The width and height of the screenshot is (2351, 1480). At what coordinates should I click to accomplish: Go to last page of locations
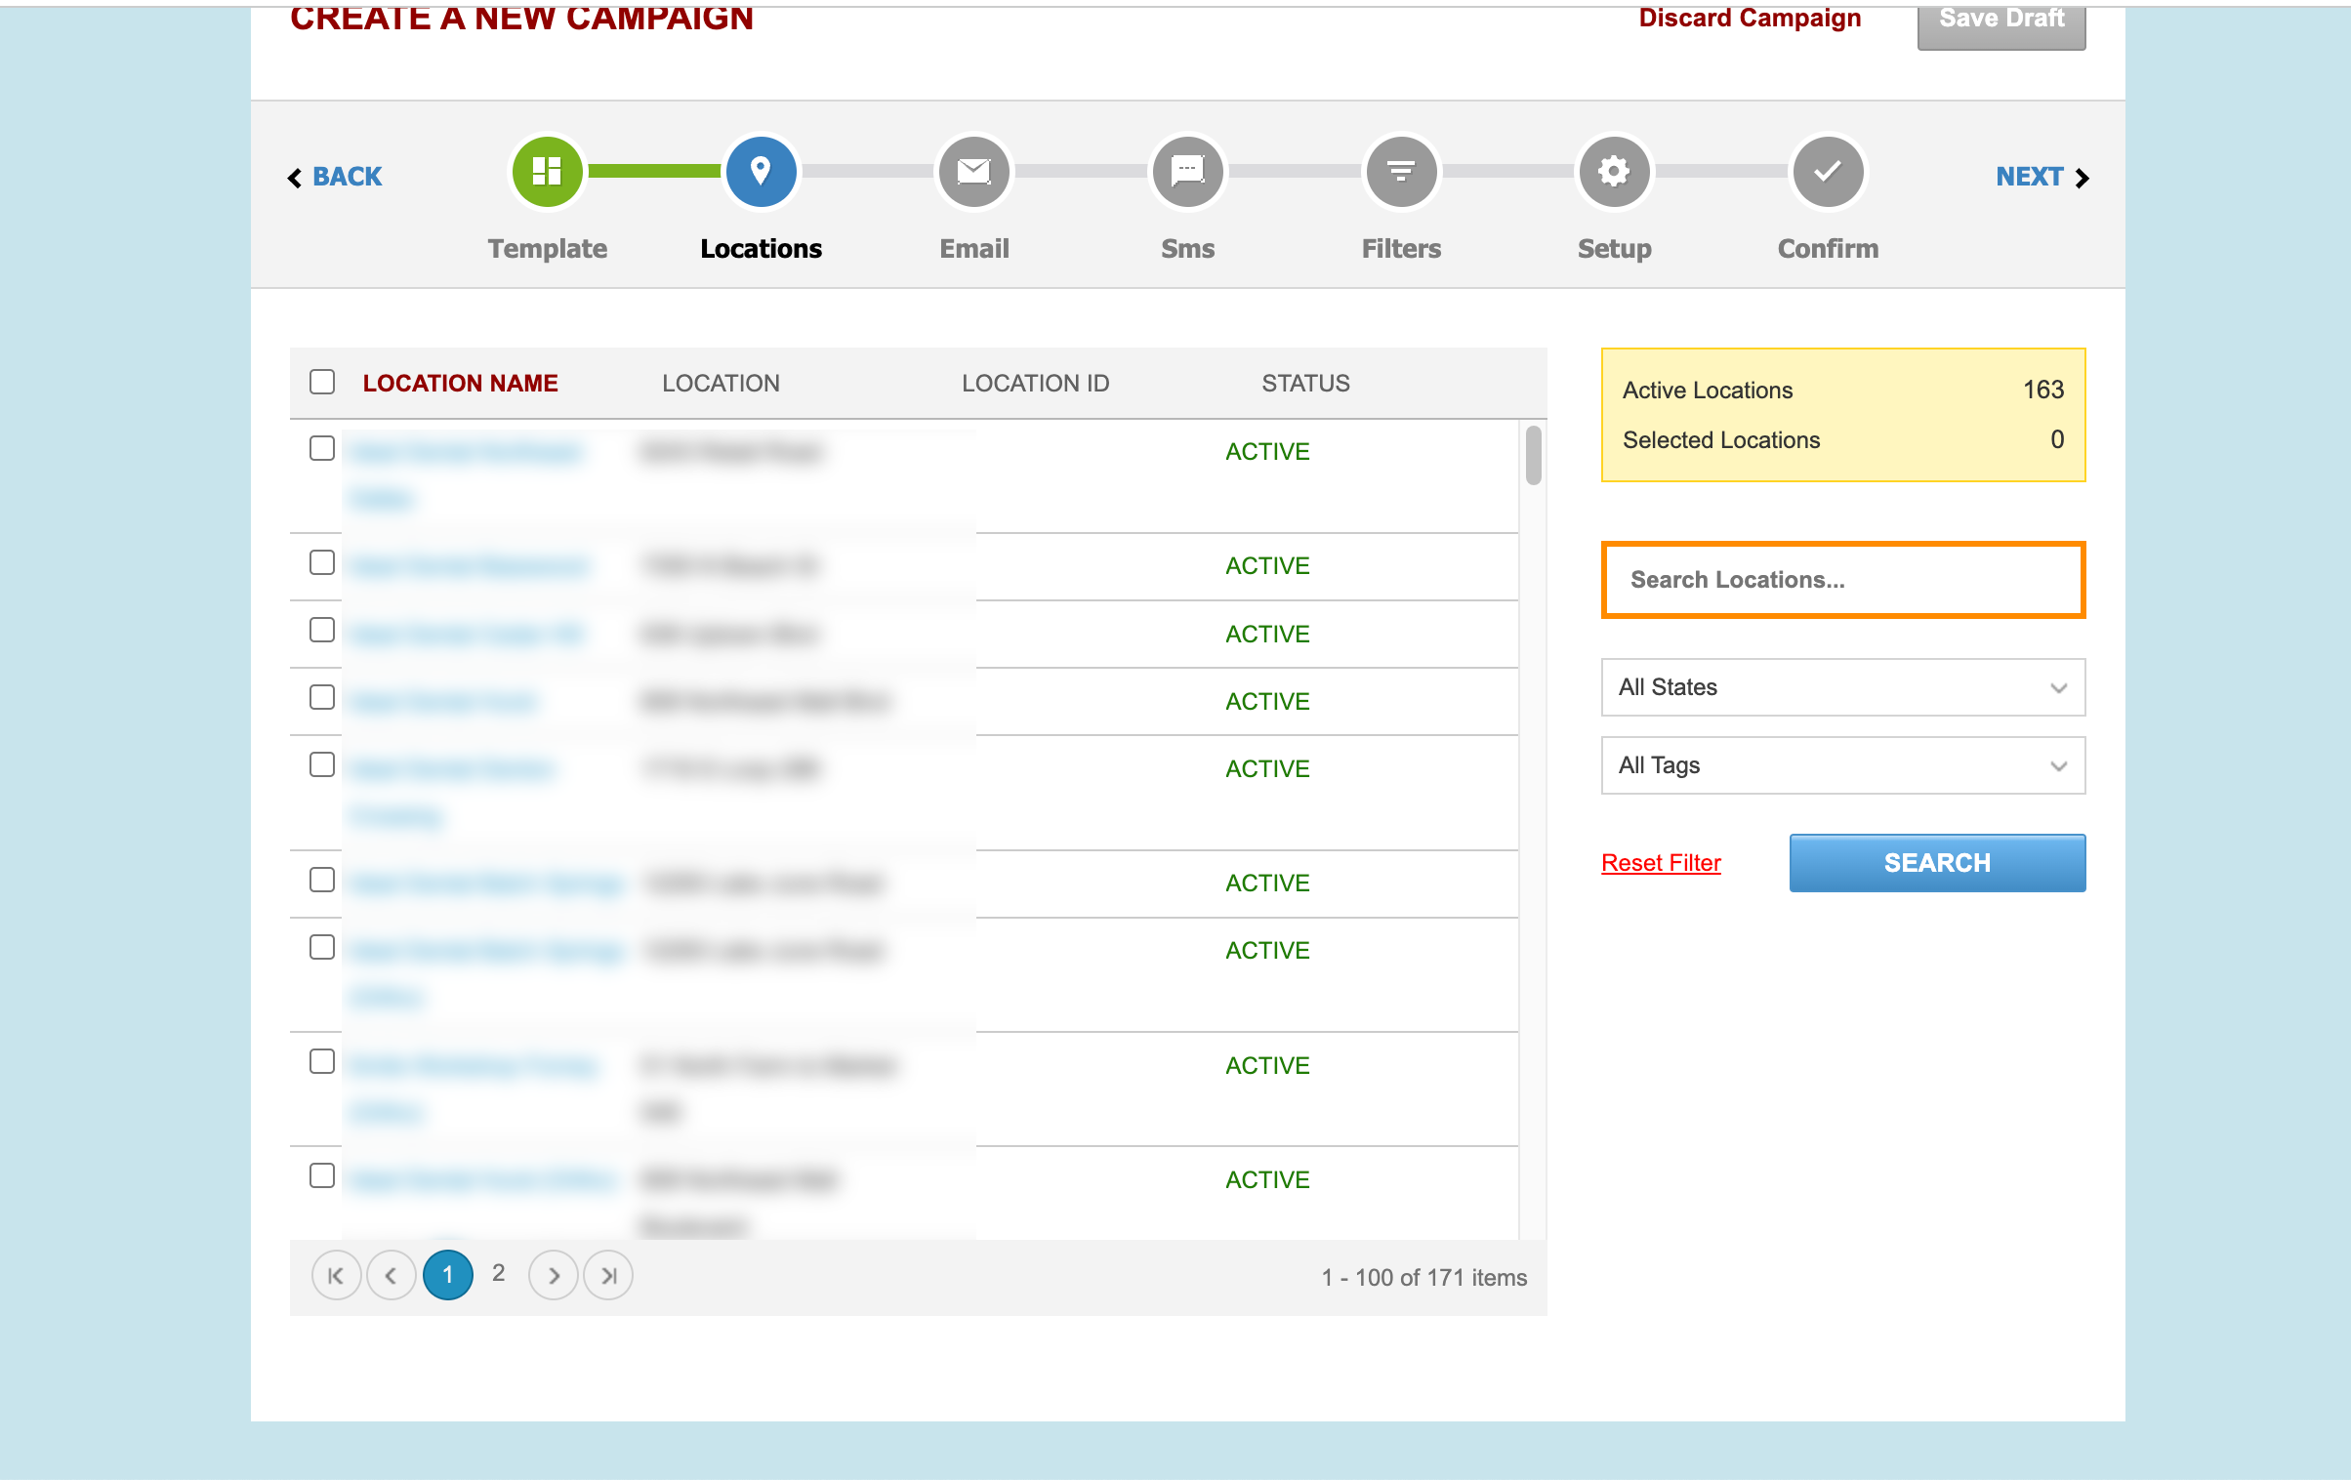[x=608, y=1276]
